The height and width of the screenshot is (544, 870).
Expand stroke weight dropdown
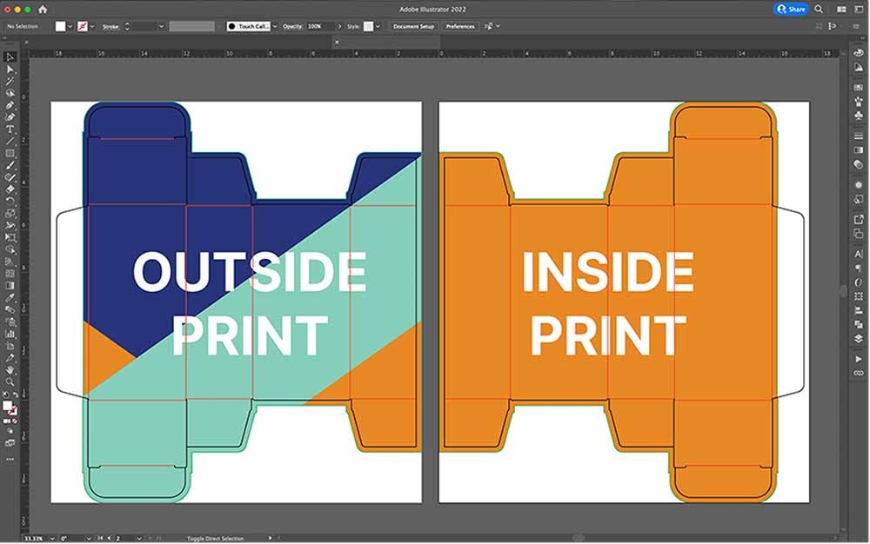(162, 26)
